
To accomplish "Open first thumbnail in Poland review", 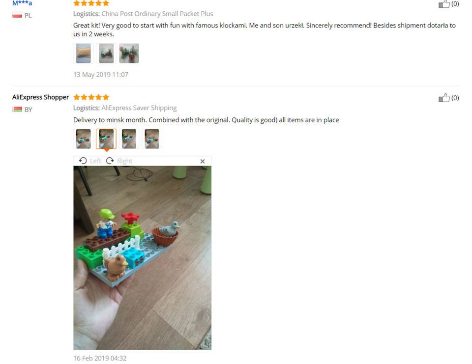I will (84, 53).
